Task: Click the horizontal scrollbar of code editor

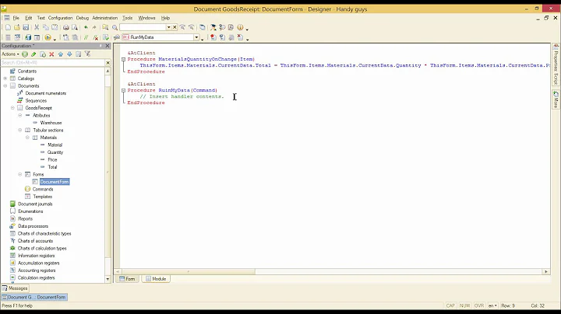Action: (x=188, y=271)
